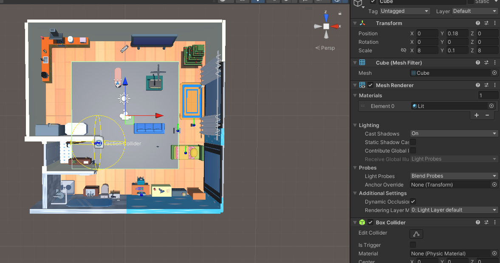Toggle the Static checkbox
500x263 pixels.
pos(470,2)
